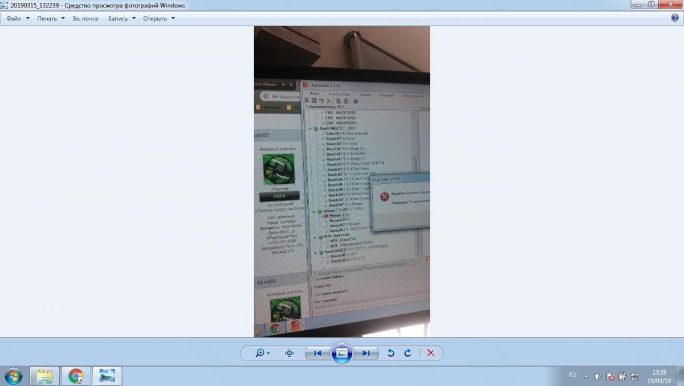Click the displayed photo 20190315_132239
The image size is (684, 386).
coord(342,182)
